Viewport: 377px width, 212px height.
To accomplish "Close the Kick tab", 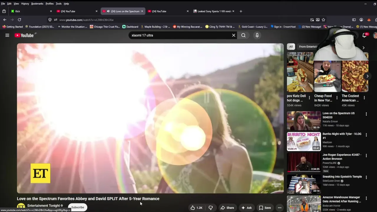I will tap(51, 11).
